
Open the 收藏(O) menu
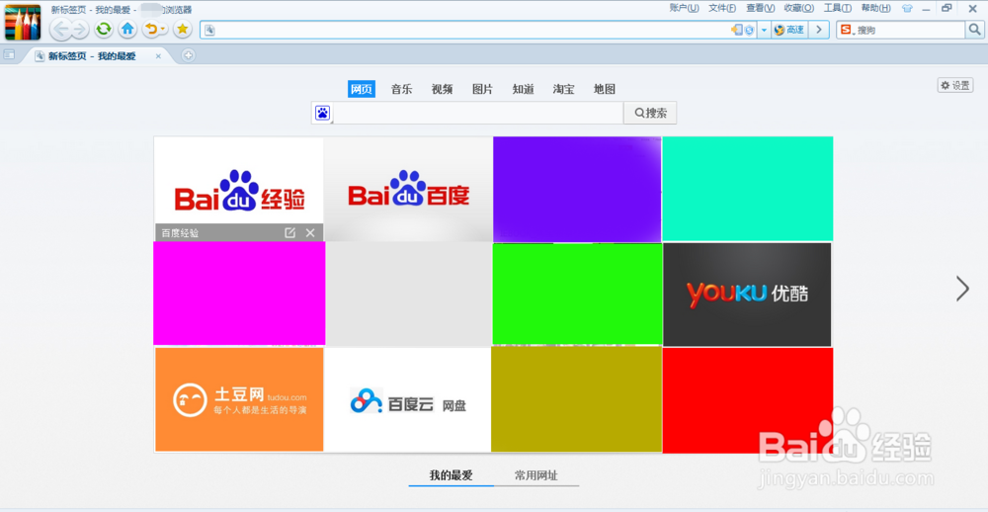pos(799,8)
